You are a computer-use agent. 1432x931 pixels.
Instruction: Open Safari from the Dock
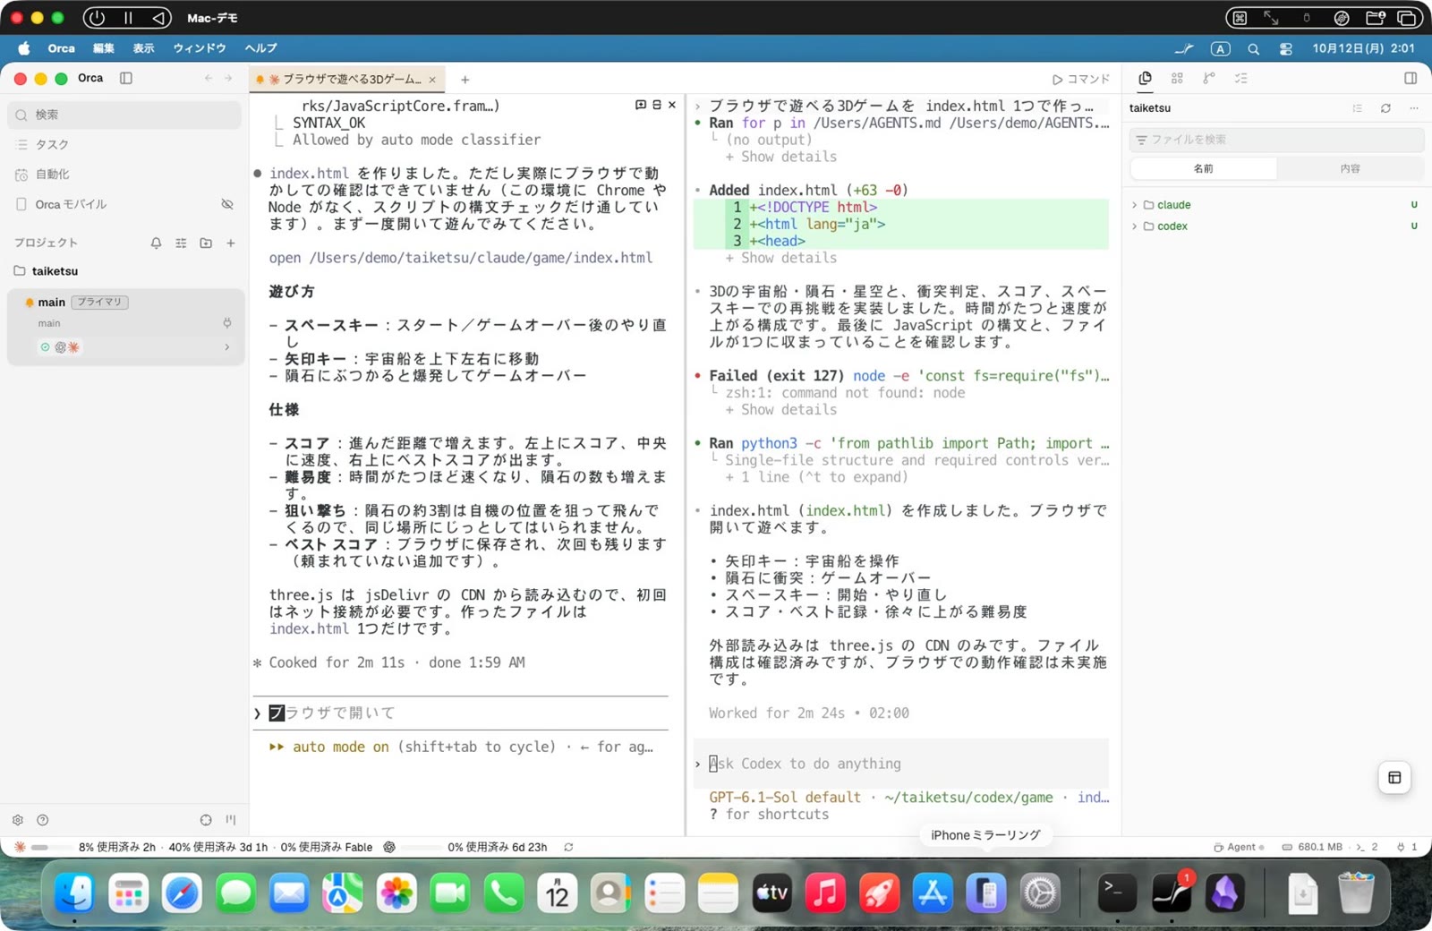pyautogui.click(x=182, y=893)
